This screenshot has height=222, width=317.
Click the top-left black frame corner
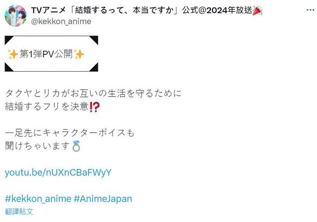coord(8,40)
